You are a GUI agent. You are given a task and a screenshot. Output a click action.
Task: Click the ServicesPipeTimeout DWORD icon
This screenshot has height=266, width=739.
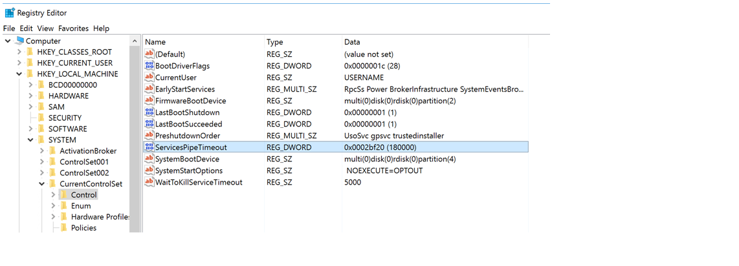pyautogui.click(x=149, y=147)
